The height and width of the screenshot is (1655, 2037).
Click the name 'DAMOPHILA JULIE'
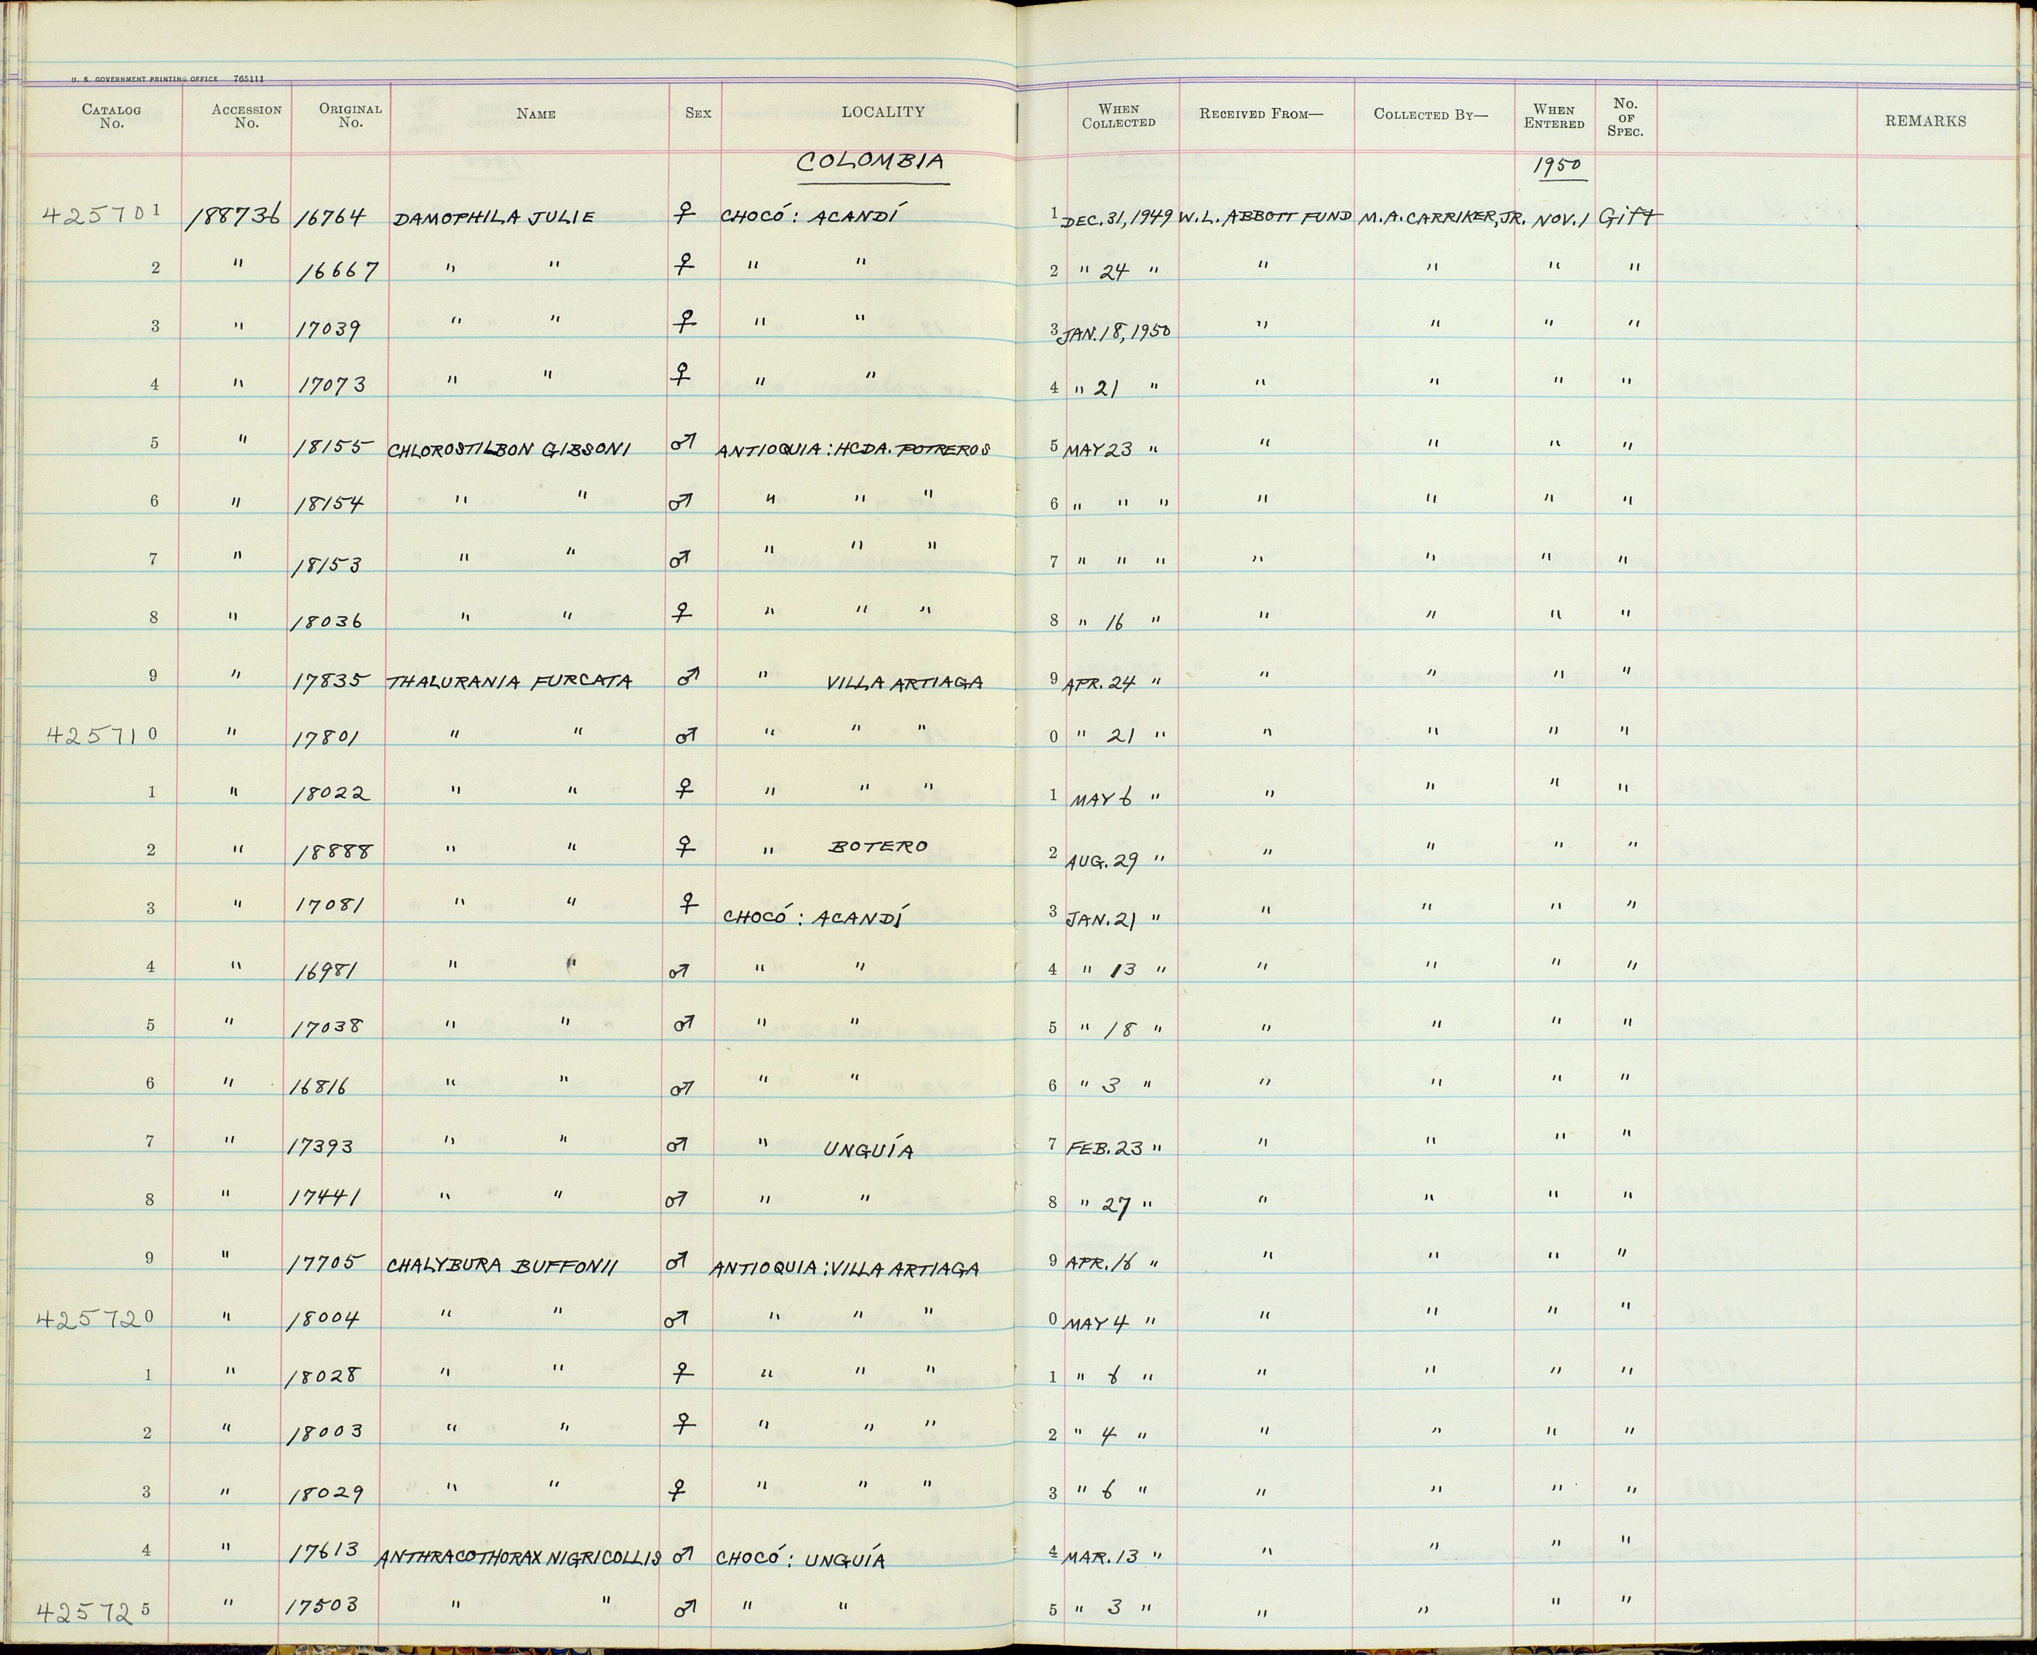click(493, 218)
